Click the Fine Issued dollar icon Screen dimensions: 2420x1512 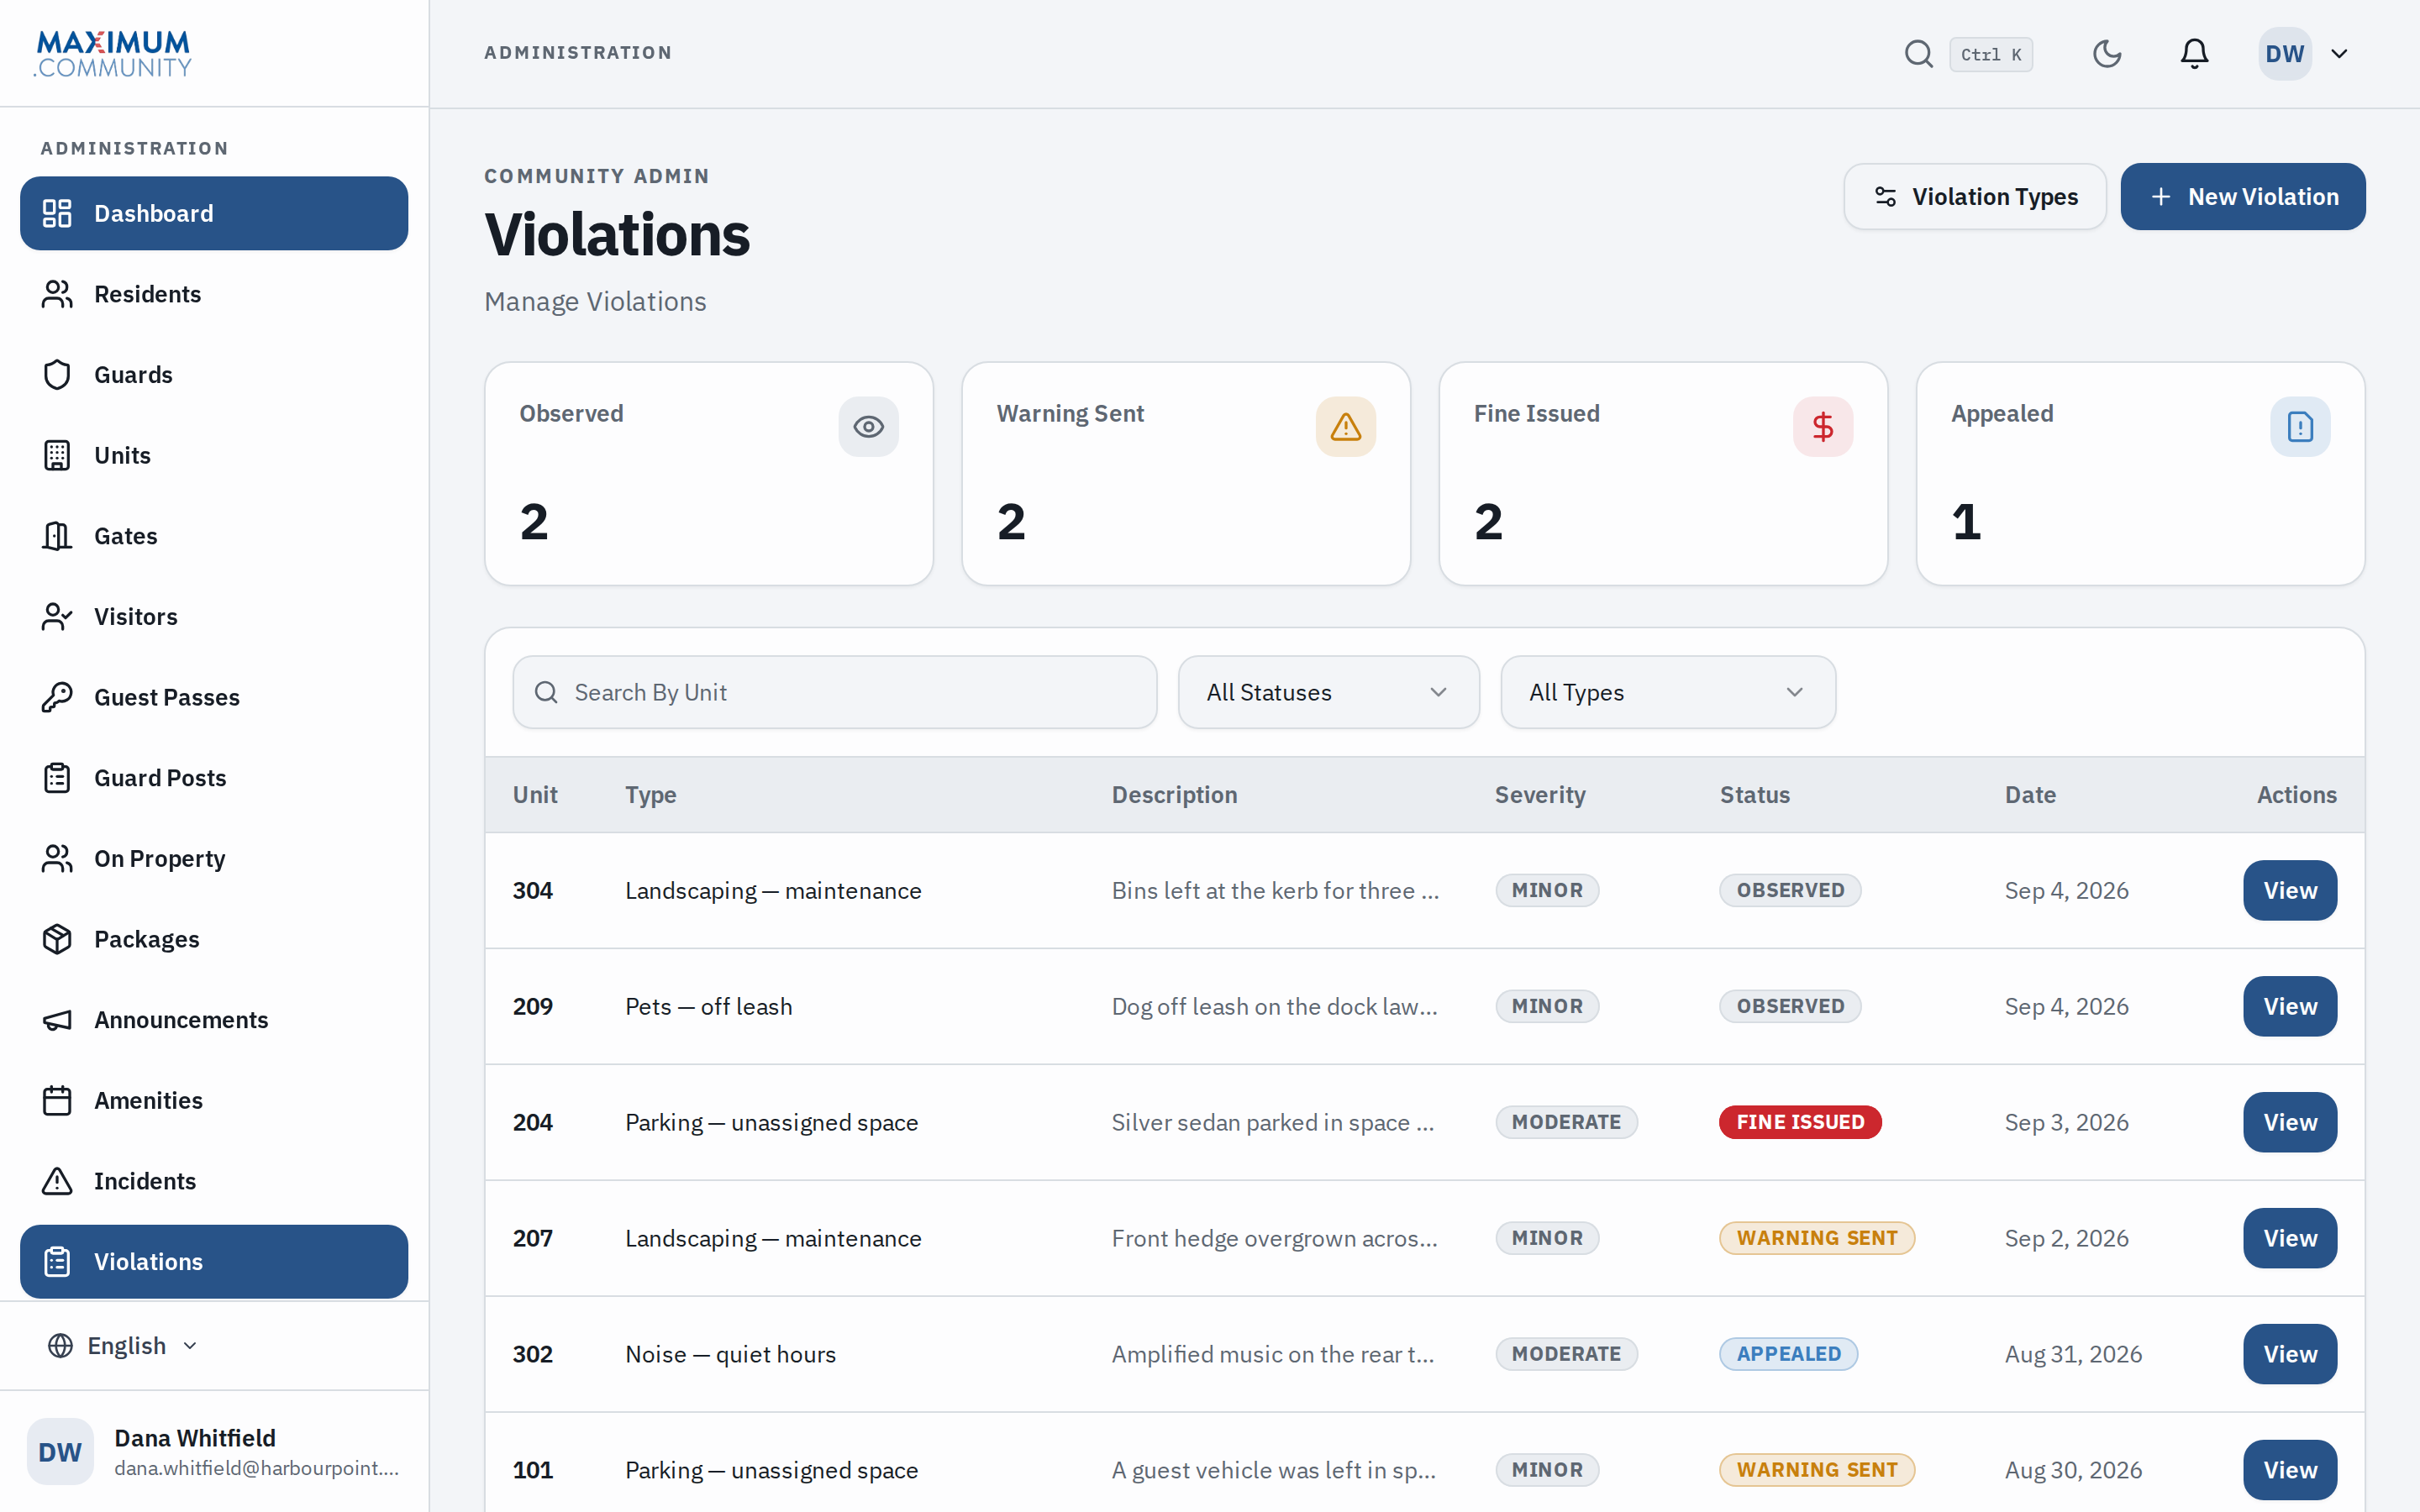pyautogui.click(x=1823, y=427)
